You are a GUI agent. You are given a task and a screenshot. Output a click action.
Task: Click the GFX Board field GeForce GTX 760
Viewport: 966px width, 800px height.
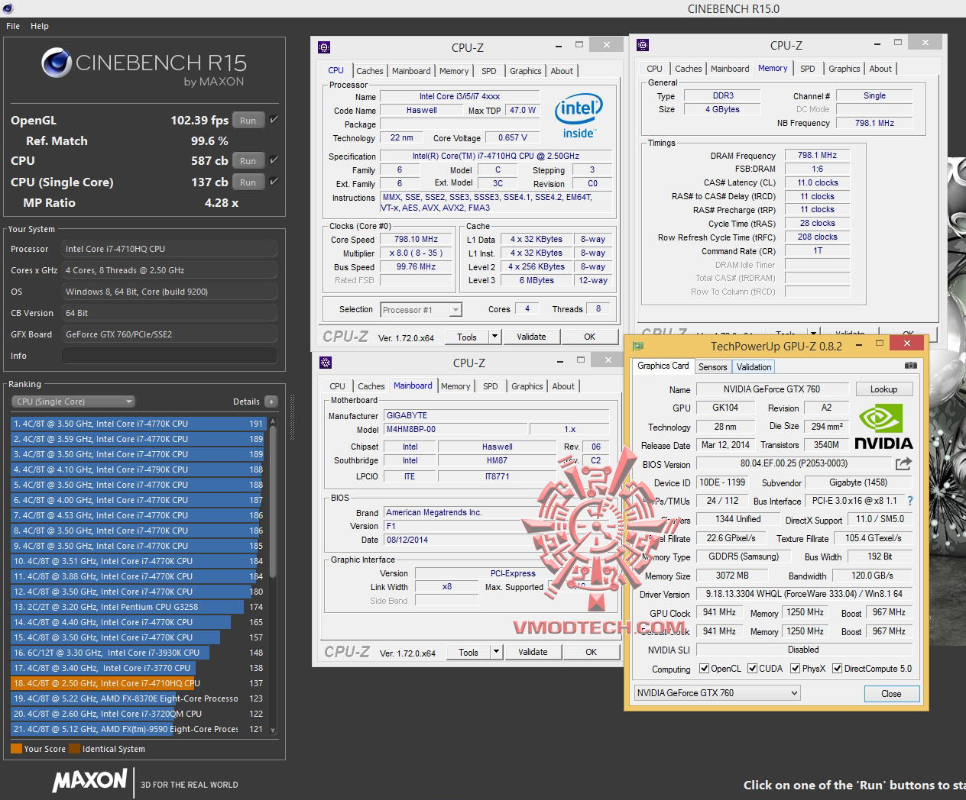coord(170,334)
